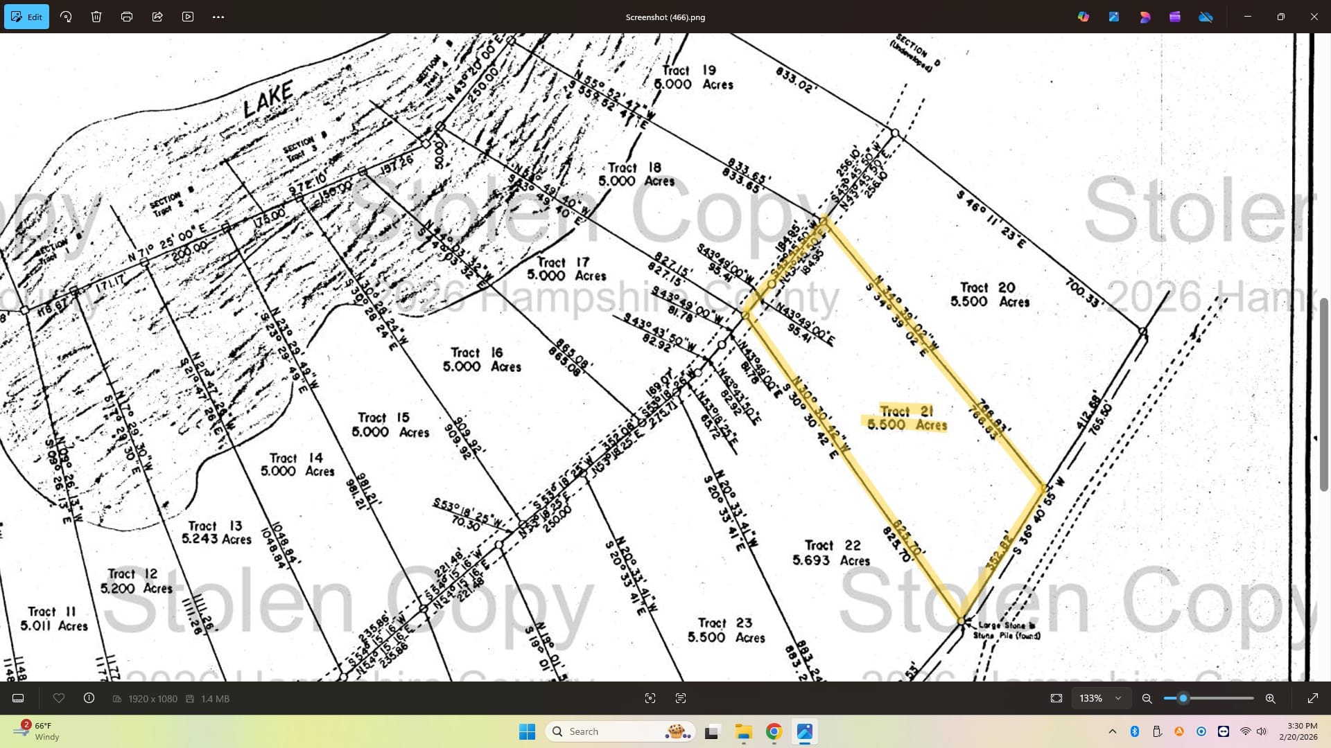Click the Edit image button
This screenshot has width=1331, height=748.
coord(26,17)
